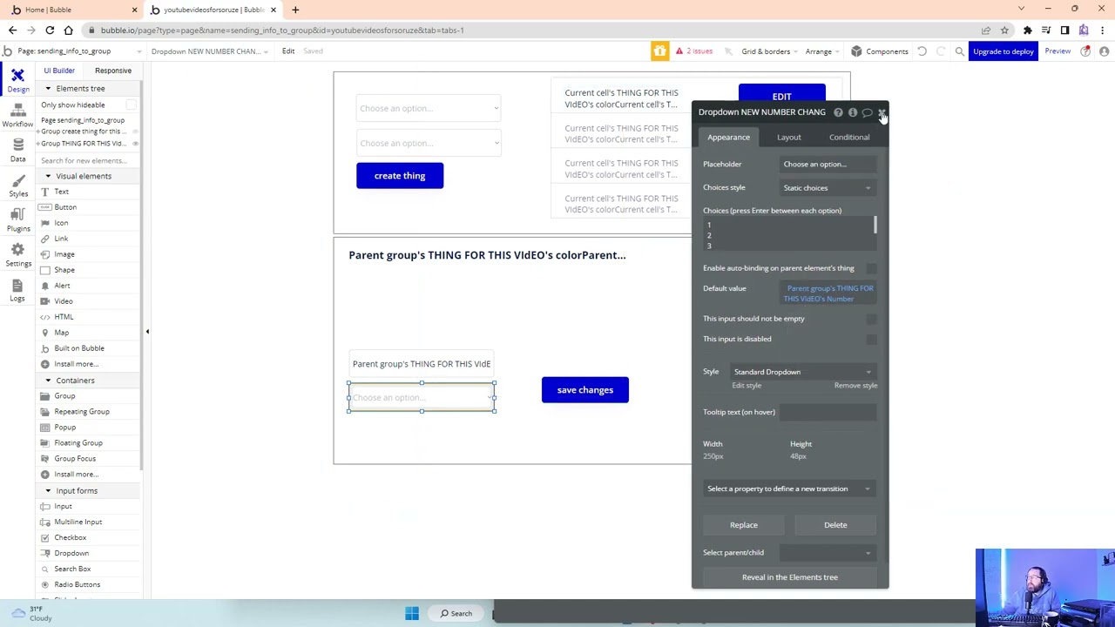Open the Workflow section
The width and height of the screenshot is (1115, 627).
[17, 115]
